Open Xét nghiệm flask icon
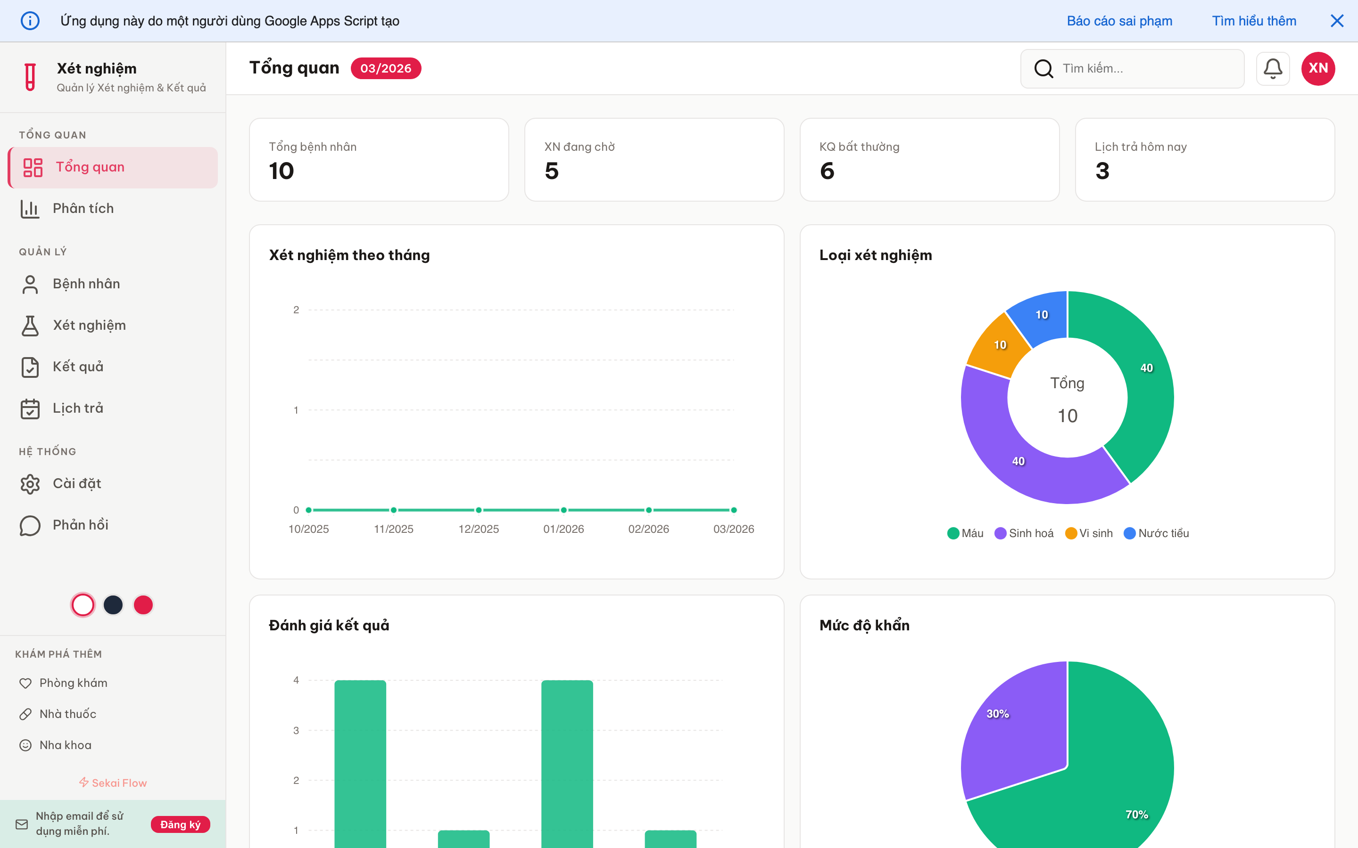The height and width of the screenshot is (848, 1358). coord(30,325)
